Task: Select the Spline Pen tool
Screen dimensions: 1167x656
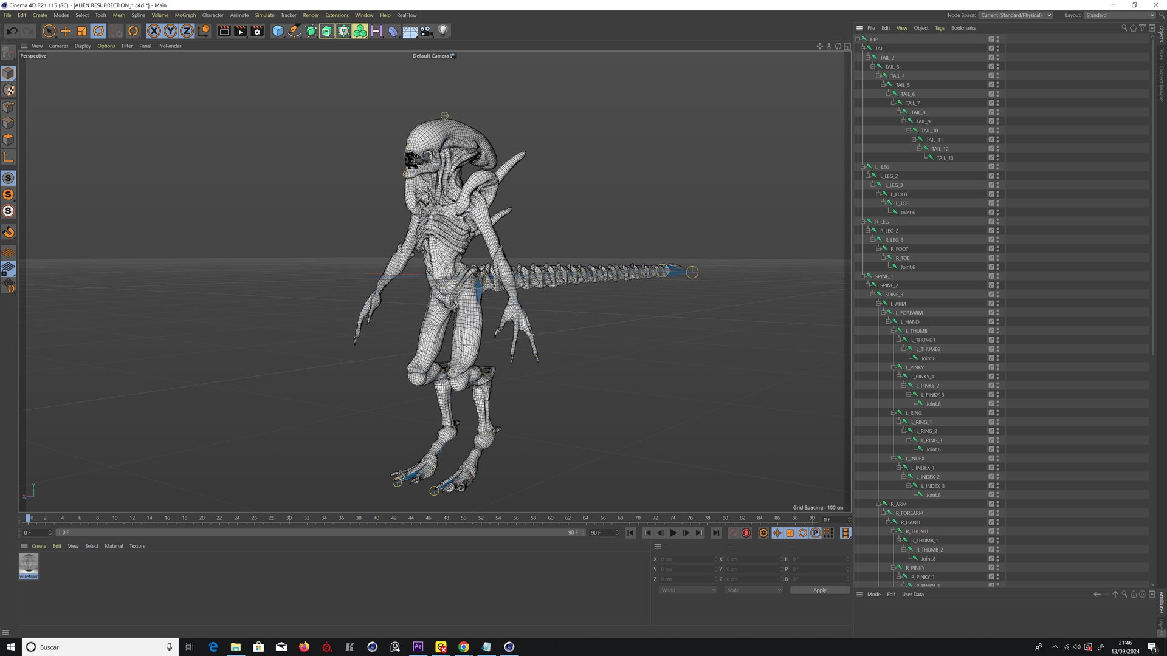Action: pos(294,31)
